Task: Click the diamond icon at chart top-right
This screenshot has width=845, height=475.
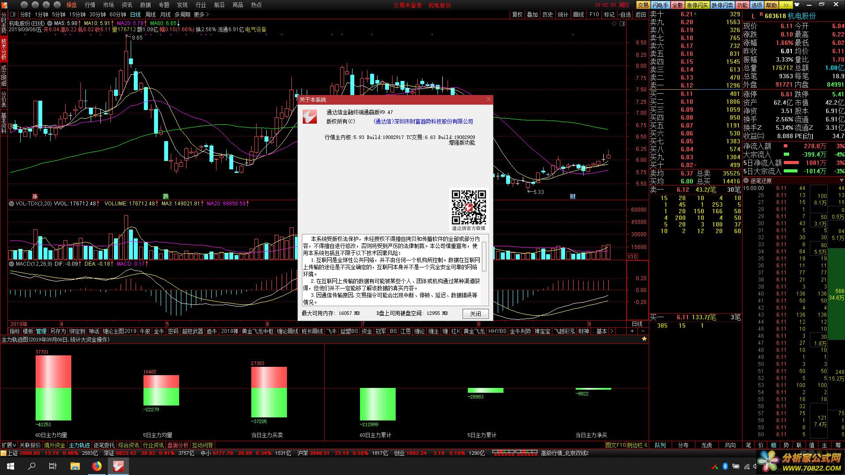Action: [614, 24]
